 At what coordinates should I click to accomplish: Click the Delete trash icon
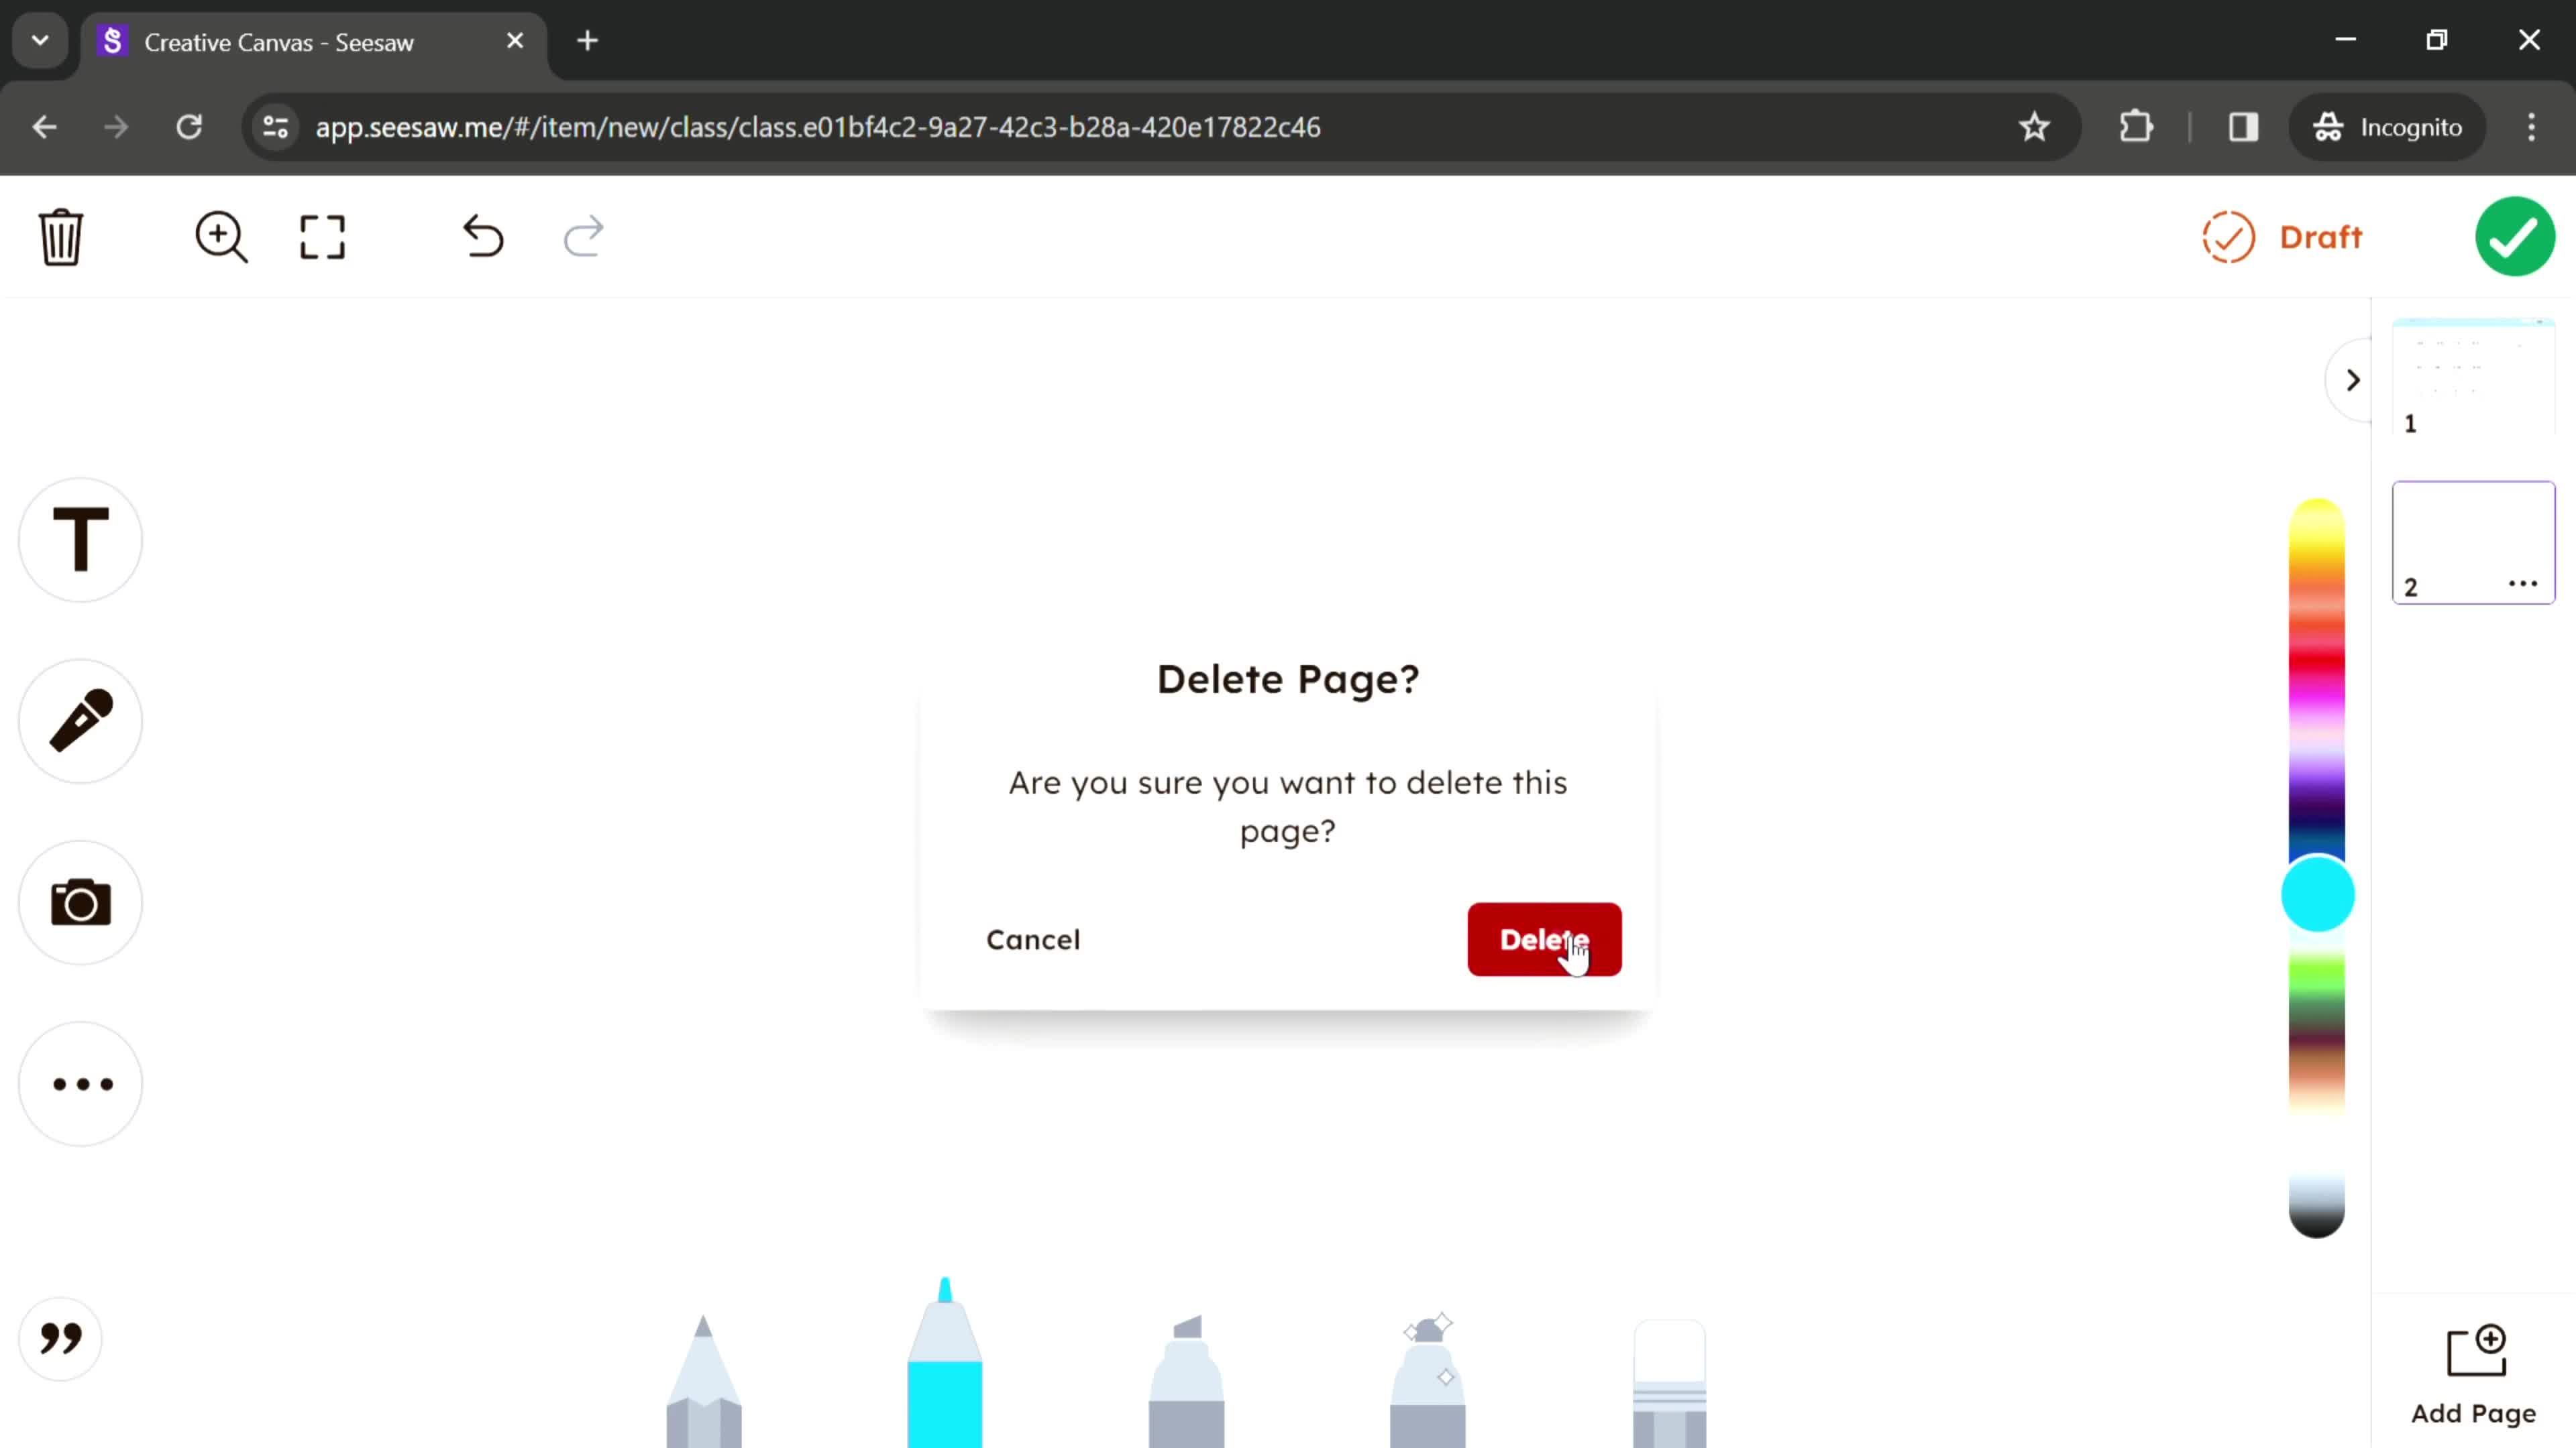[60, 235]
